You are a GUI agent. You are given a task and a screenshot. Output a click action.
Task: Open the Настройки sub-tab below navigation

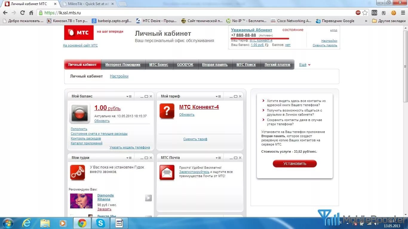(x=119, y=76)
